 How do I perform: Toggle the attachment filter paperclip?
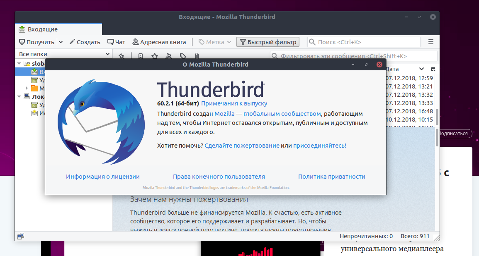click(197, 56)
